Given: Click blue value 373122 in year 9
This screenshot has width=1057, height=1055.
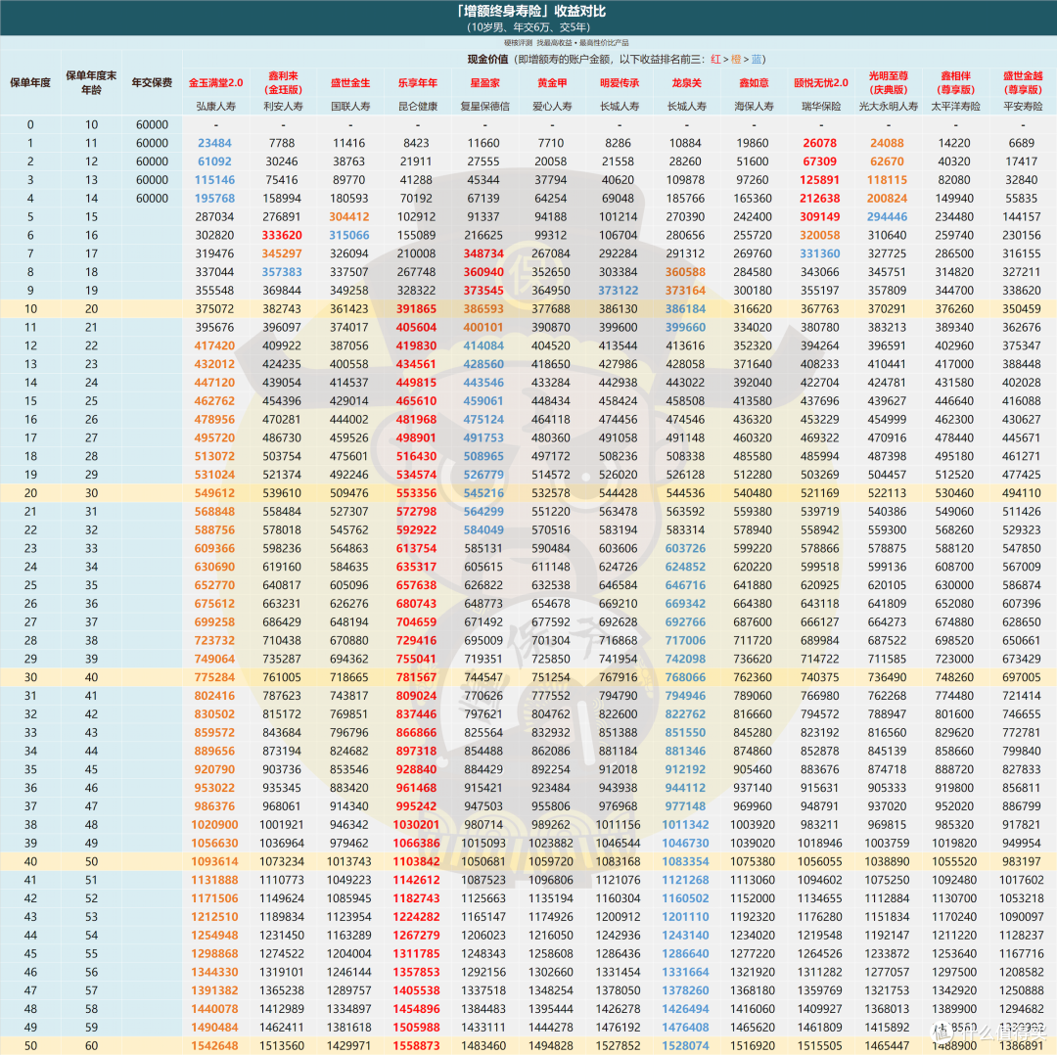Looking at the screenshot, I should point(619,291).
